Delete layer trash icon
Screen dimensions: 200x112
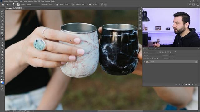pyautogui.click(x=196, y=84)
